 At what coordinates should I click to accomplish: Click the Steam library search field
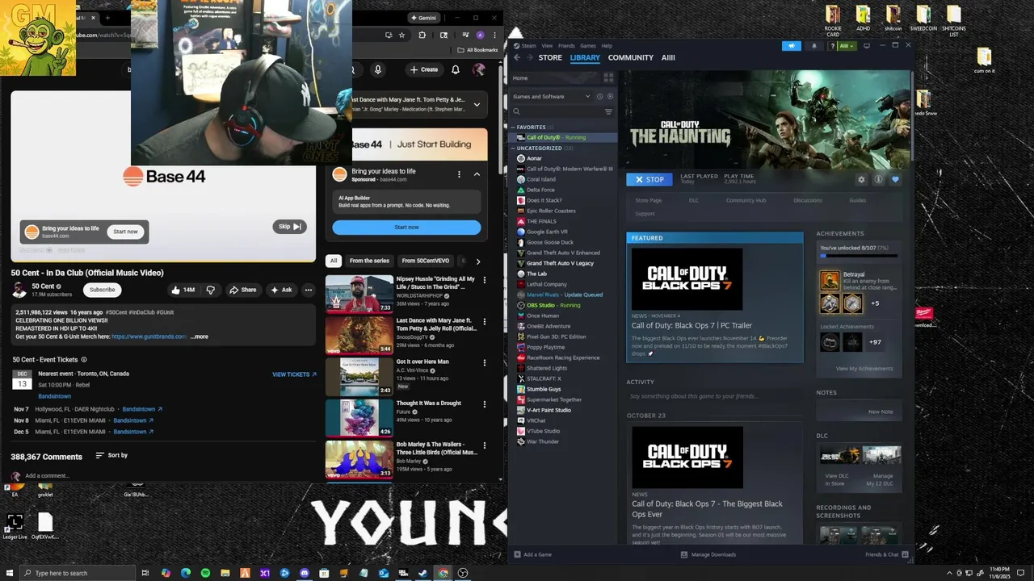(557, 111)
